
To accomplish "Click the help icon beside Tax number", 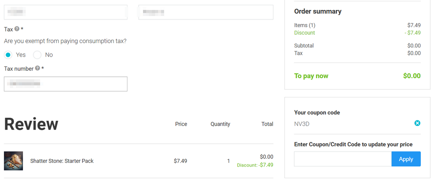I will click(x=38, y=68).
